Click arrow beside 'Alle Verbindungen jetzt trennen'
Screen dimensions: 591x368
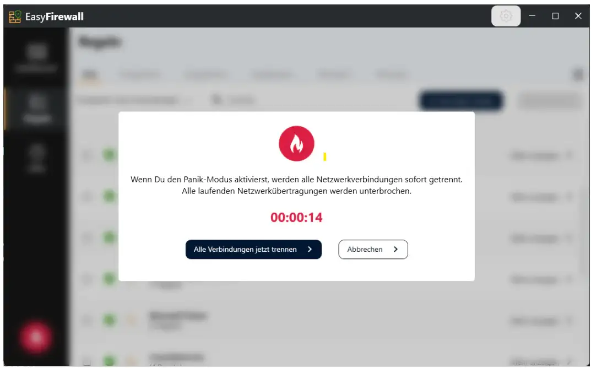[x=310, y=249]
